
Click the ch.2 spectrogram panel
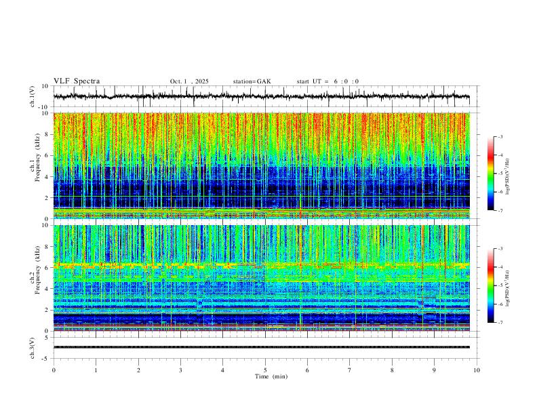coord(262,278)
